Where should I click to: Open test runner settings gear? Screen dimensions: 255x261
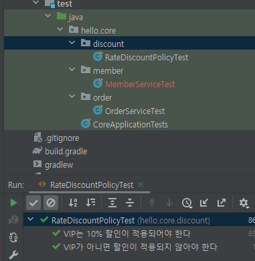point(244,203)
